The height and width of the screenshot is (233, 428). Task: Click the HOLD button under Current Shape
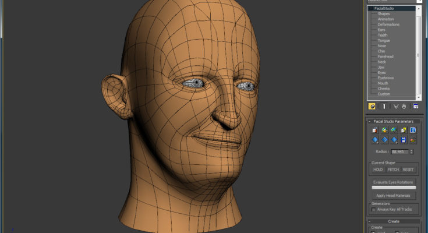[378, 170]
